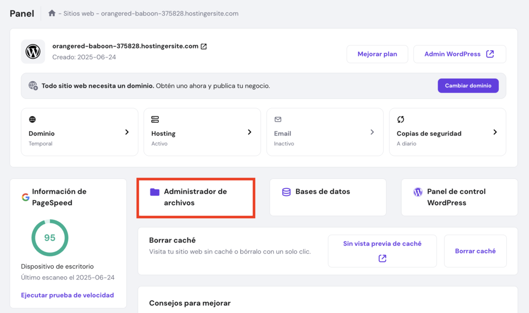Image resolution: width=529 pixels, height=313 pixels.
Task: Click the envelope icon on the Email card
Action: tap(277, 120)
